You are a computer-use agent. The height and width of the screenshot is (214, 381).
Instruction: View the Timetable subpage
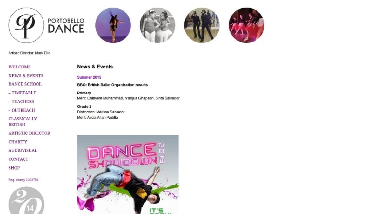coord(22,93)
